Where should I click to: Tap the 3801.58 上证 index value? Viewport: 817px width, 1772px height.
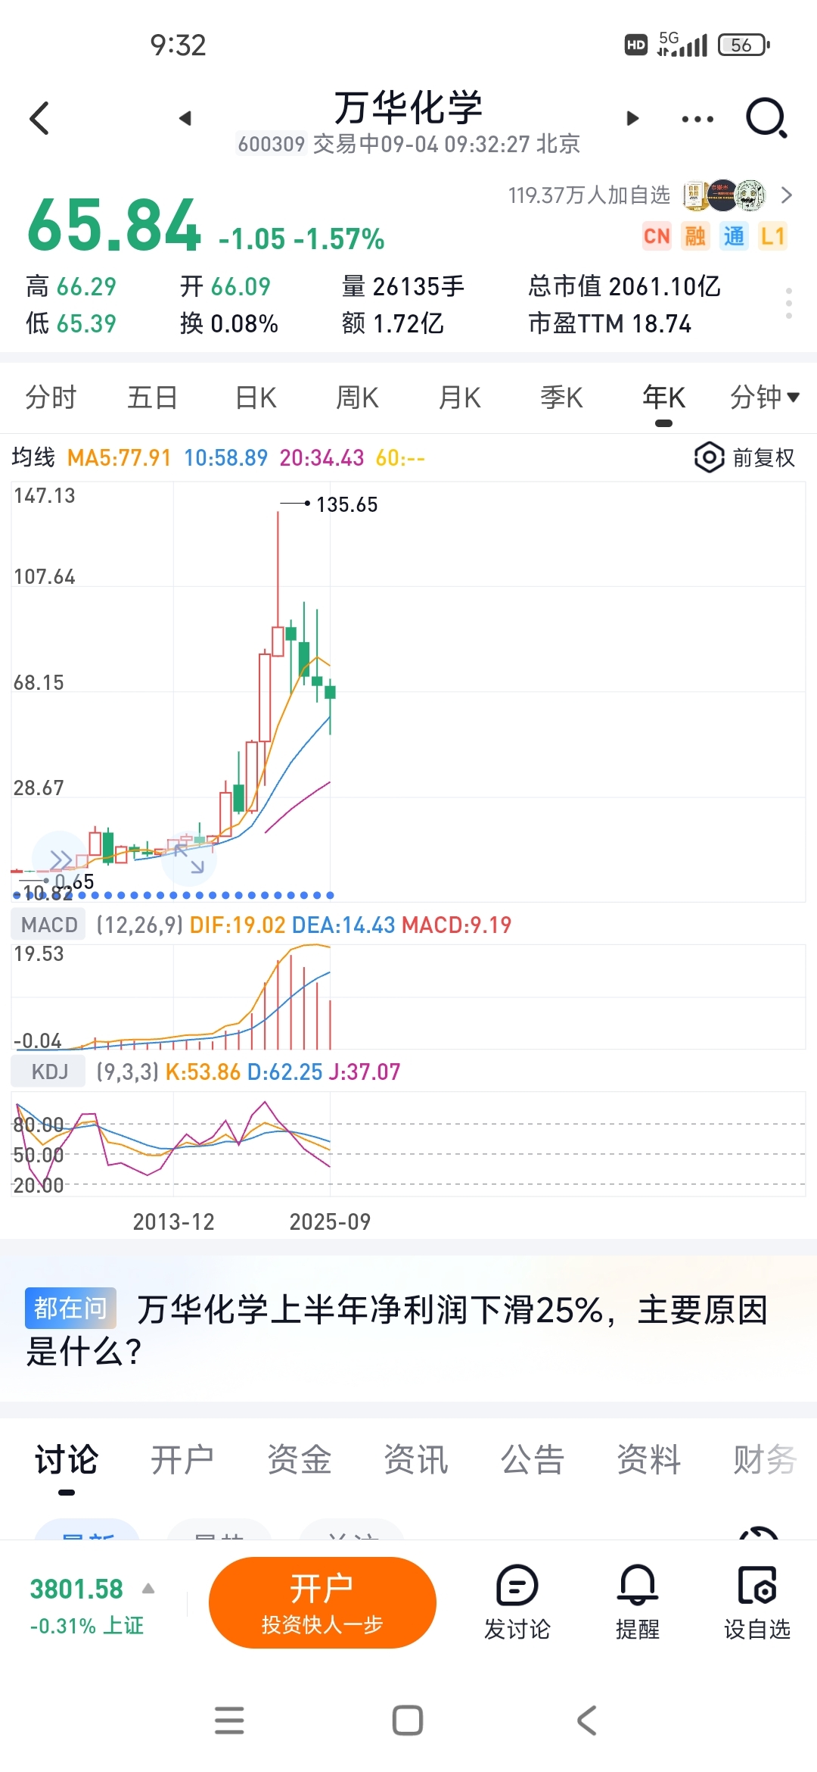76,1589
